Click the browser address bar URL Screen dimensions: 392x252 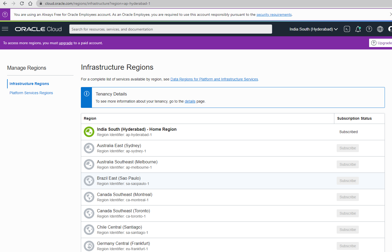coord(97,3)
